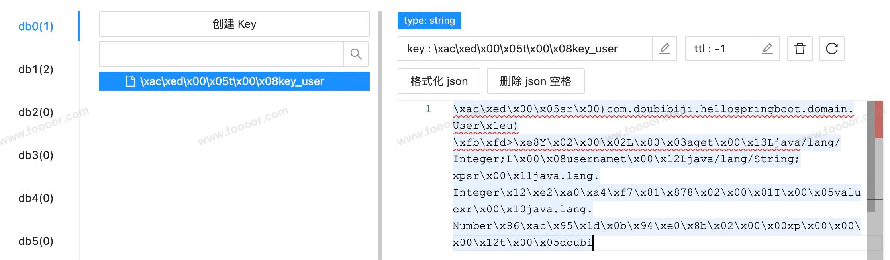The height and width of the screenshot is (260, 890).
Task: Click the 格式化 json button
Action: [439, 81]
